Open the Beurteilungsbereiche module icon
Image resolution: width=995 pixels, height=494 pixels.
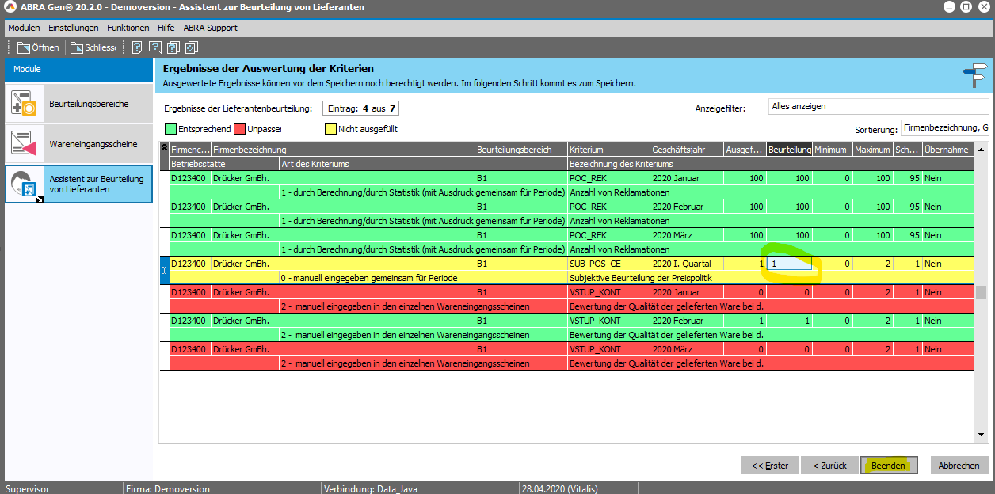click(x=25, y=104)
